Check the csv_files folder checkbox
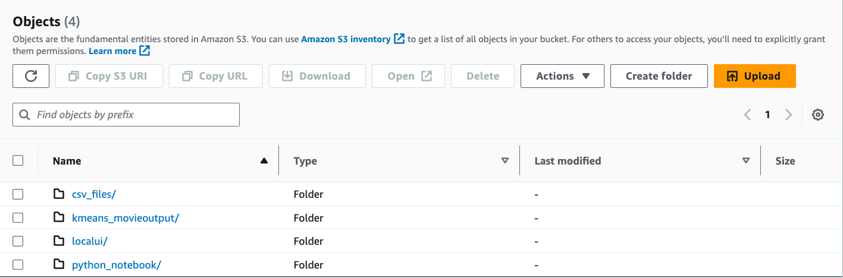Screen dimensions: 843x278 18,194
